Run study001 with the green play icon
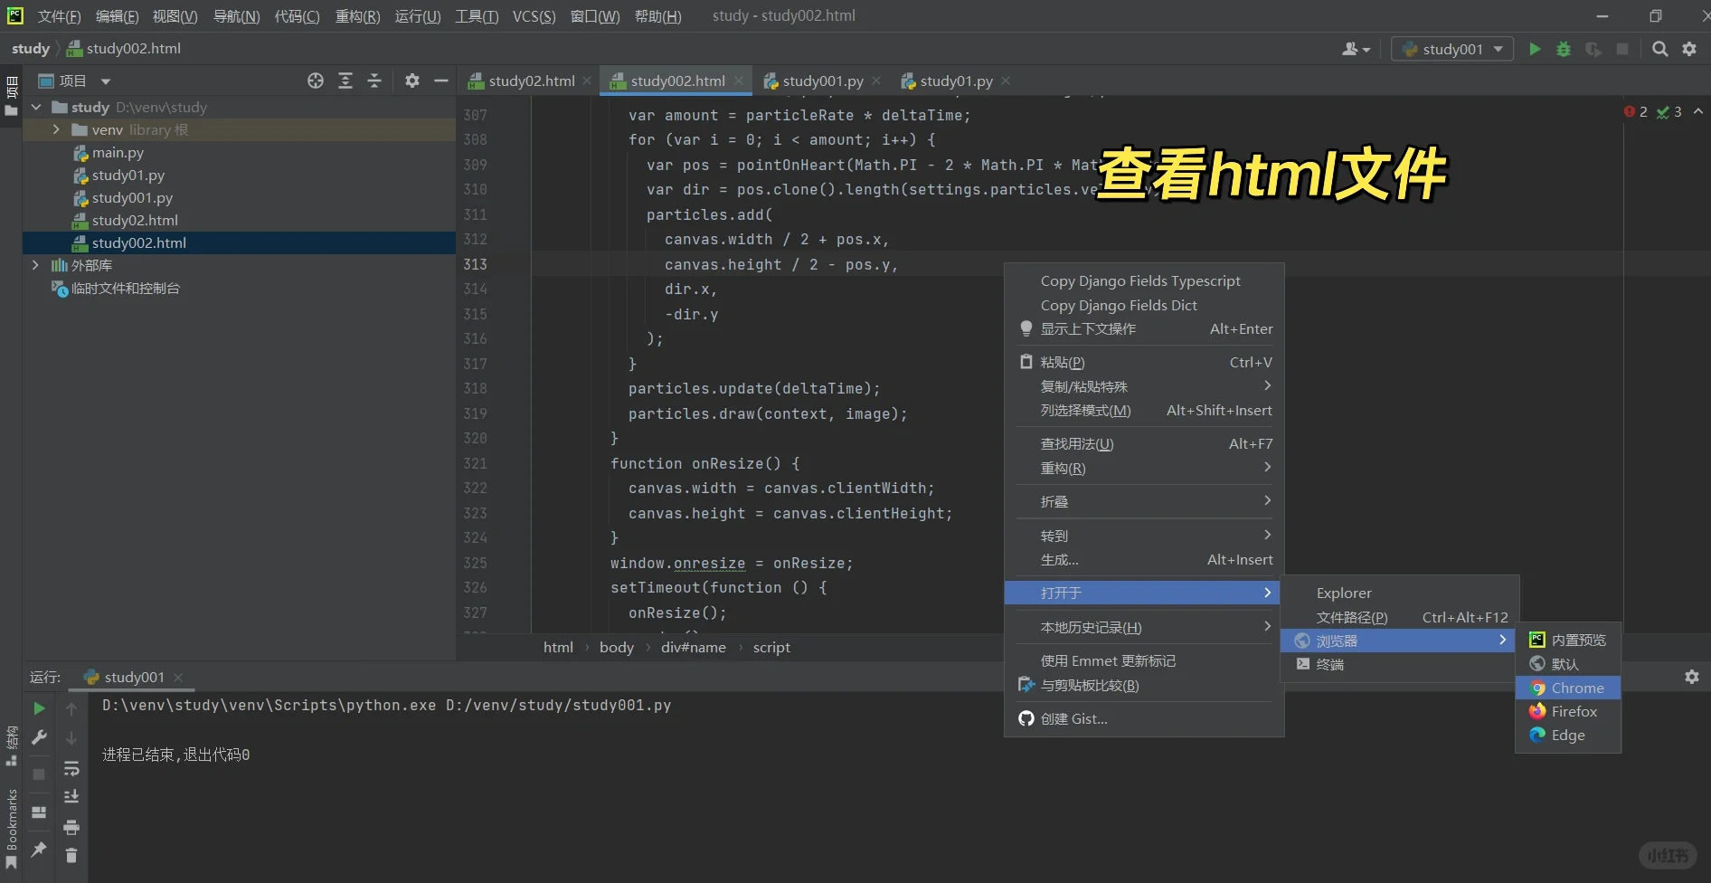The height and width of the screenshot is (883, 1711). coord(1535,49)
